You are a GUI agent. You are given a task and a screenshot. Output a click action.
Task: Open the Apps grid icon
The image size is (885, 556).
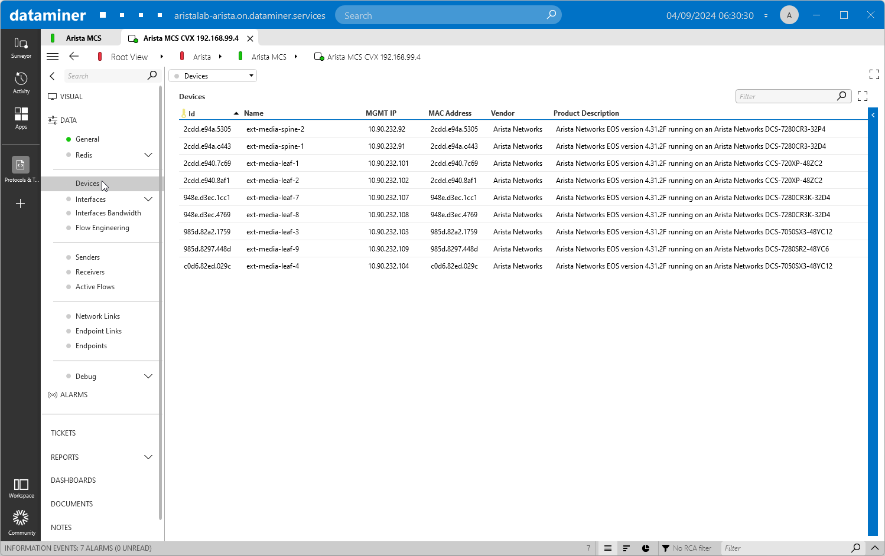[21, 118]
